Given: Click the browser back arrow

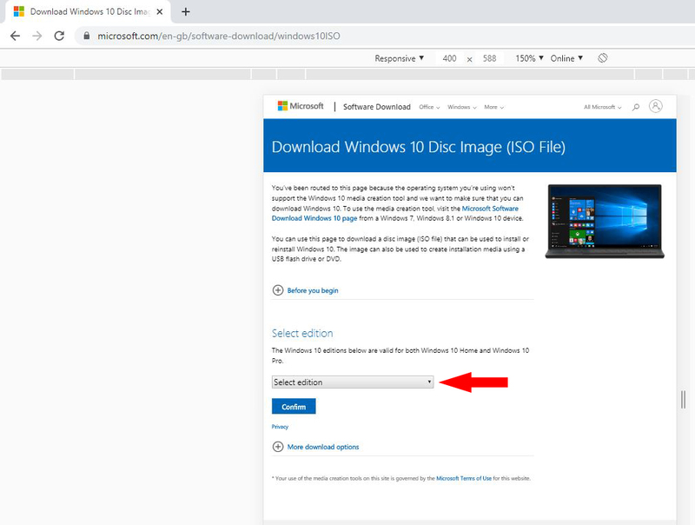Looking at the screenshot, I should [15, 36].
